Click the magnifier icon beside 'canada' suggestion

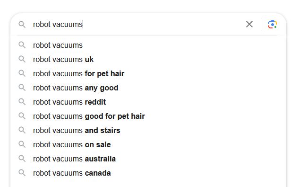coord(22,173)
